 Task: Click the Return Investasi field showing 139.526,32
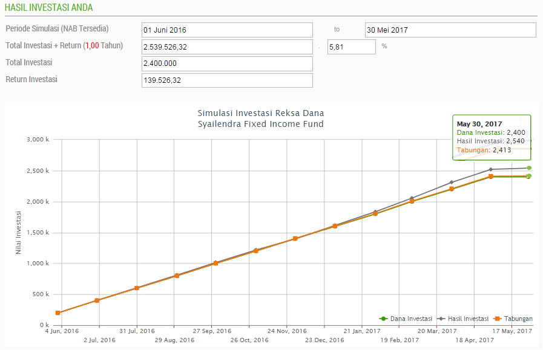point(227,80)
